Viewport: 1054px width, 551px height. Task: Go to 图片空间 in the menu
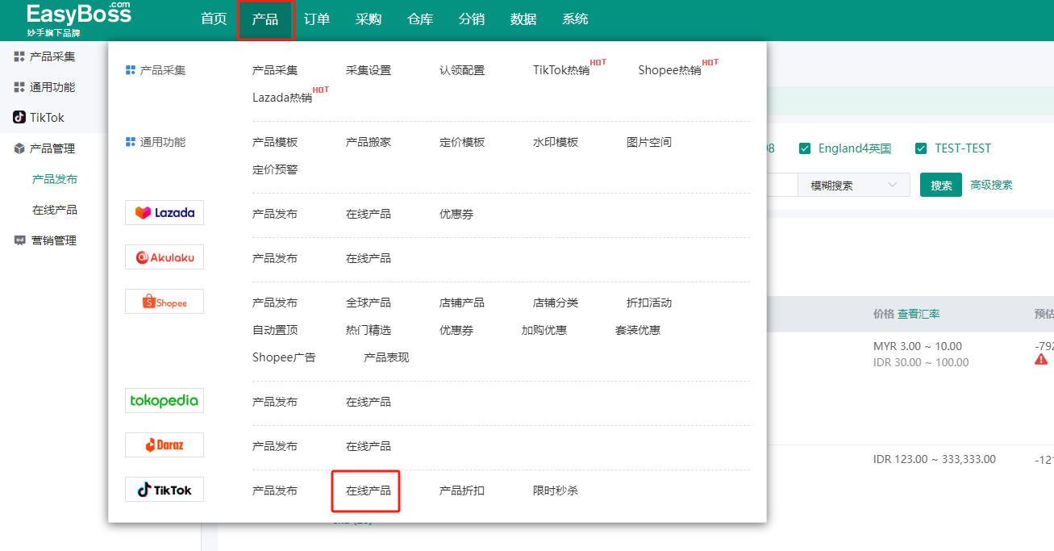point(649,142)
